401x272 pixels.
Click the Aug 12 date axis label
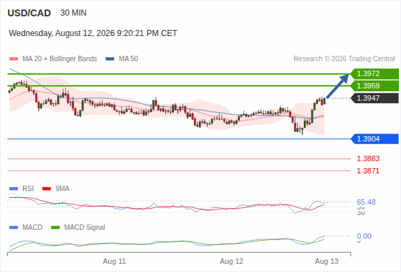[x=232, y=262]
